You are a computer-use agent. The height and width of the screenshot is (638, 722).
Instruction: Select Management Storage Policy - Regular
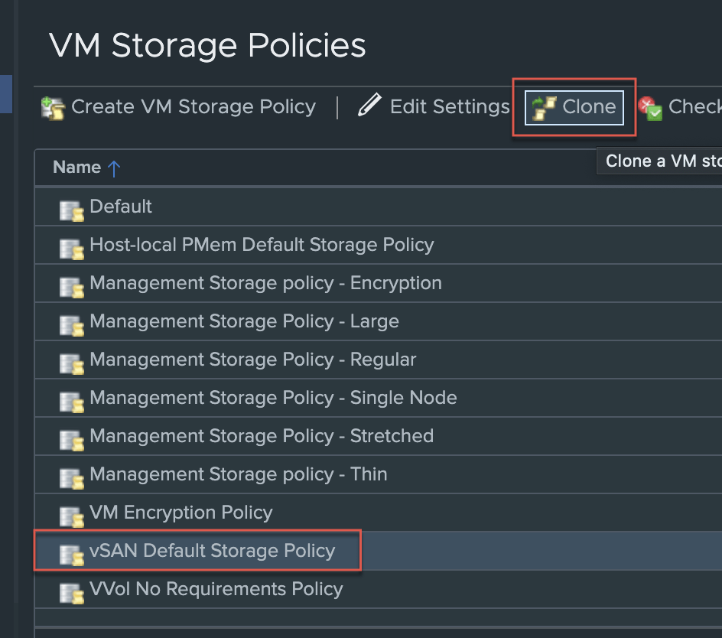tap(252, 360)
